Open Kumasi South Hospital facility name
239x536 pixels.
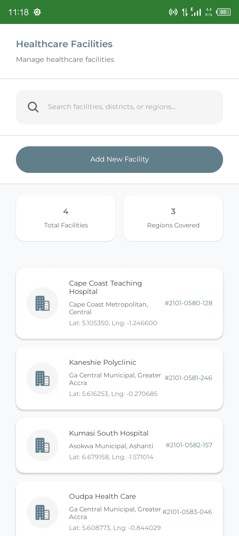coord(109,433)
